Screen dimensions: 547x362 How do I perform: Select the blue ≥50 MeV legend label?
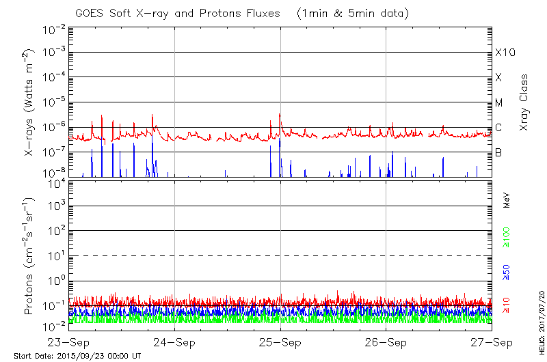click(507, 273)
